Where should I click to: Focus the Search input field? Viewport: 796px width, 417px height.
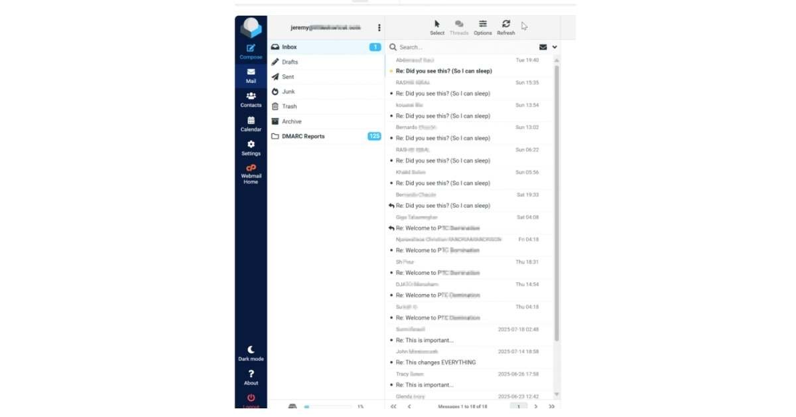[x=467, y=47]
